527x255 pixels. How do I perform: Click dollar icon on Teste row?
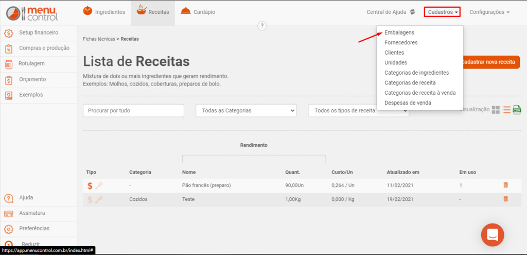pos(90,199)
